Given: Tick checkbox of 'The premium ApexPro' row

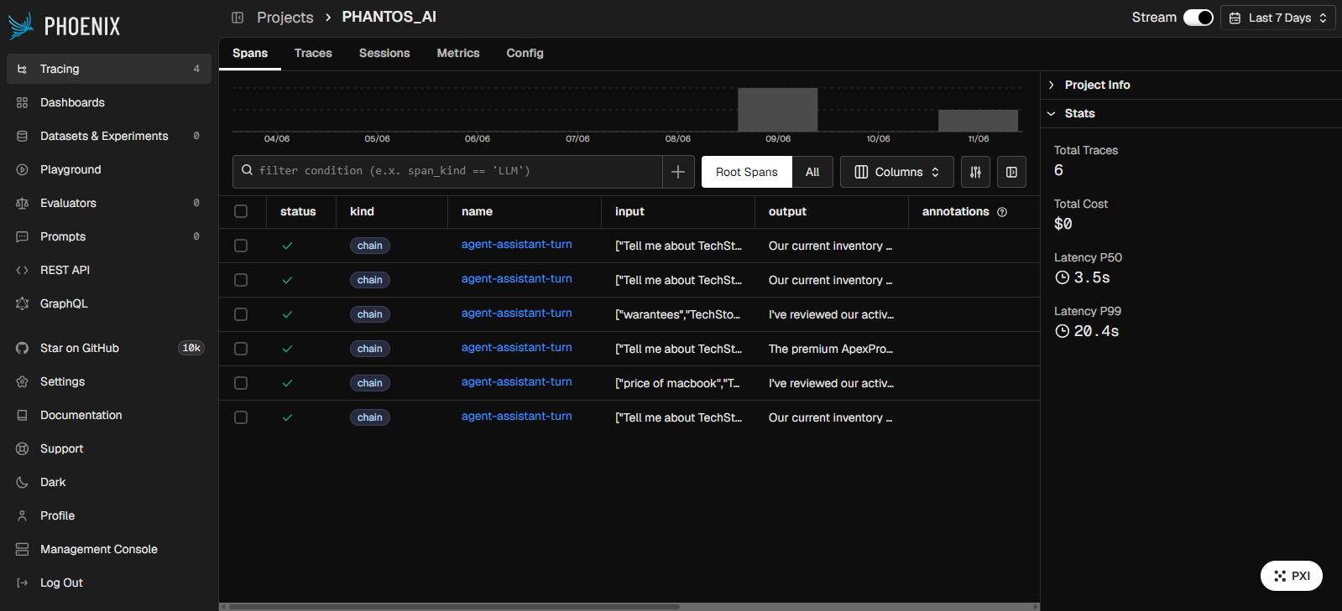Looking at the screenshot, I should (241, 349).
